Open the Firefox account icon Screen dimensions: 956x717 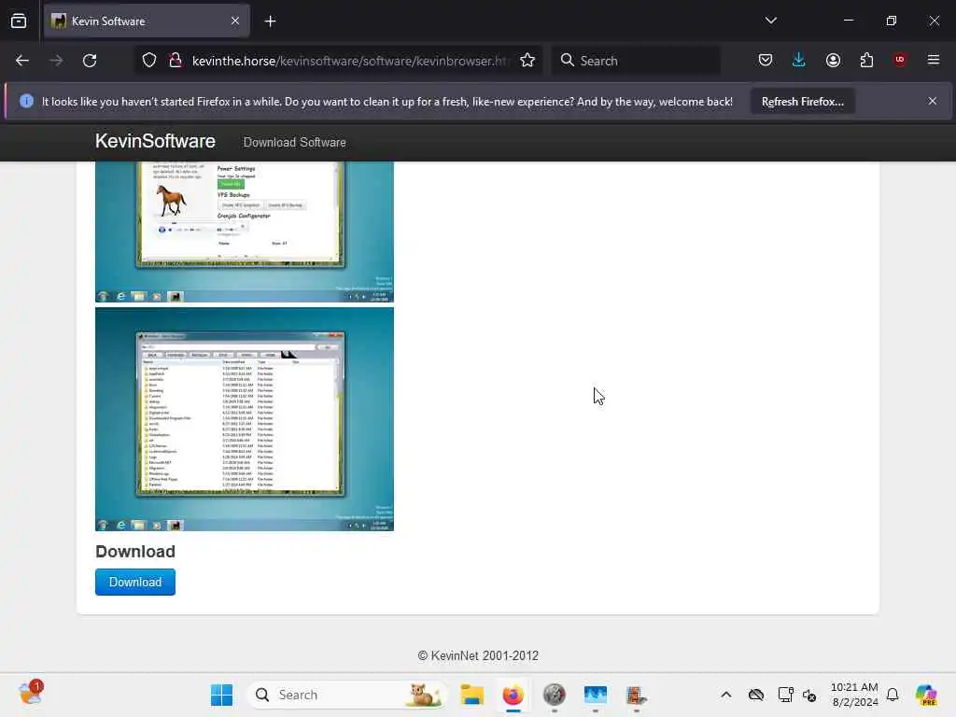click(833, 61)
